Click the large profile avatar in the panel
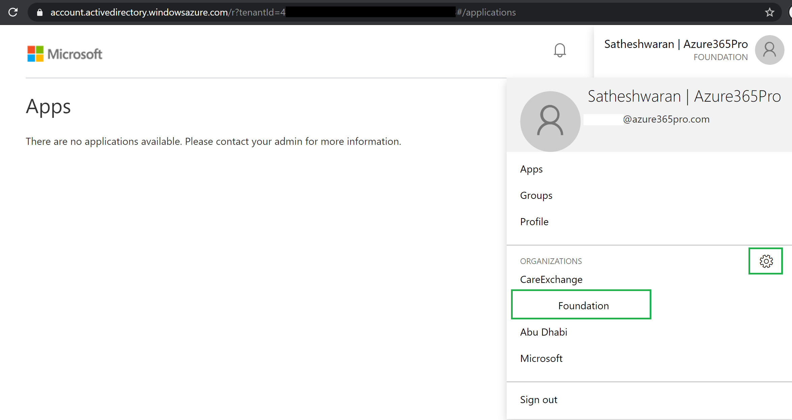The height and width of the screenshot is (420, 792). click(550, 121)
